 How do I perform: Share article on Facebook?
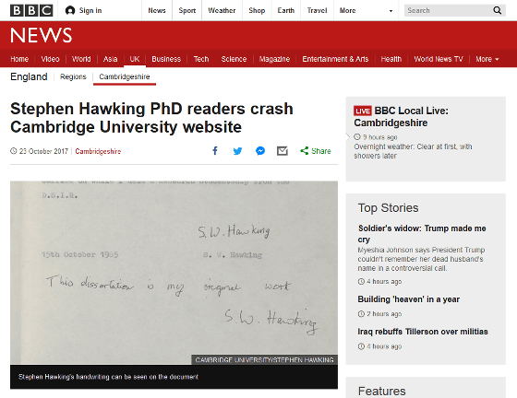coord(215,151)
